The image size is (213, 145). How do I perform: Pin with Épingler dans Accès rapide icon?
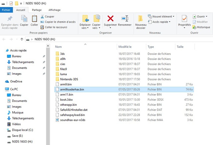click(10, 19)
